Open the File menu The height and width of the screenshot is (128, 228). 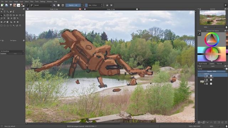click(2, 1)
